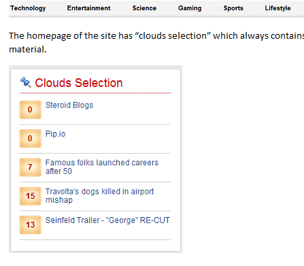Click the Clouds Selection heading
Image resolution: width=304 pixels, height=266 pixels.
(79, 83)
